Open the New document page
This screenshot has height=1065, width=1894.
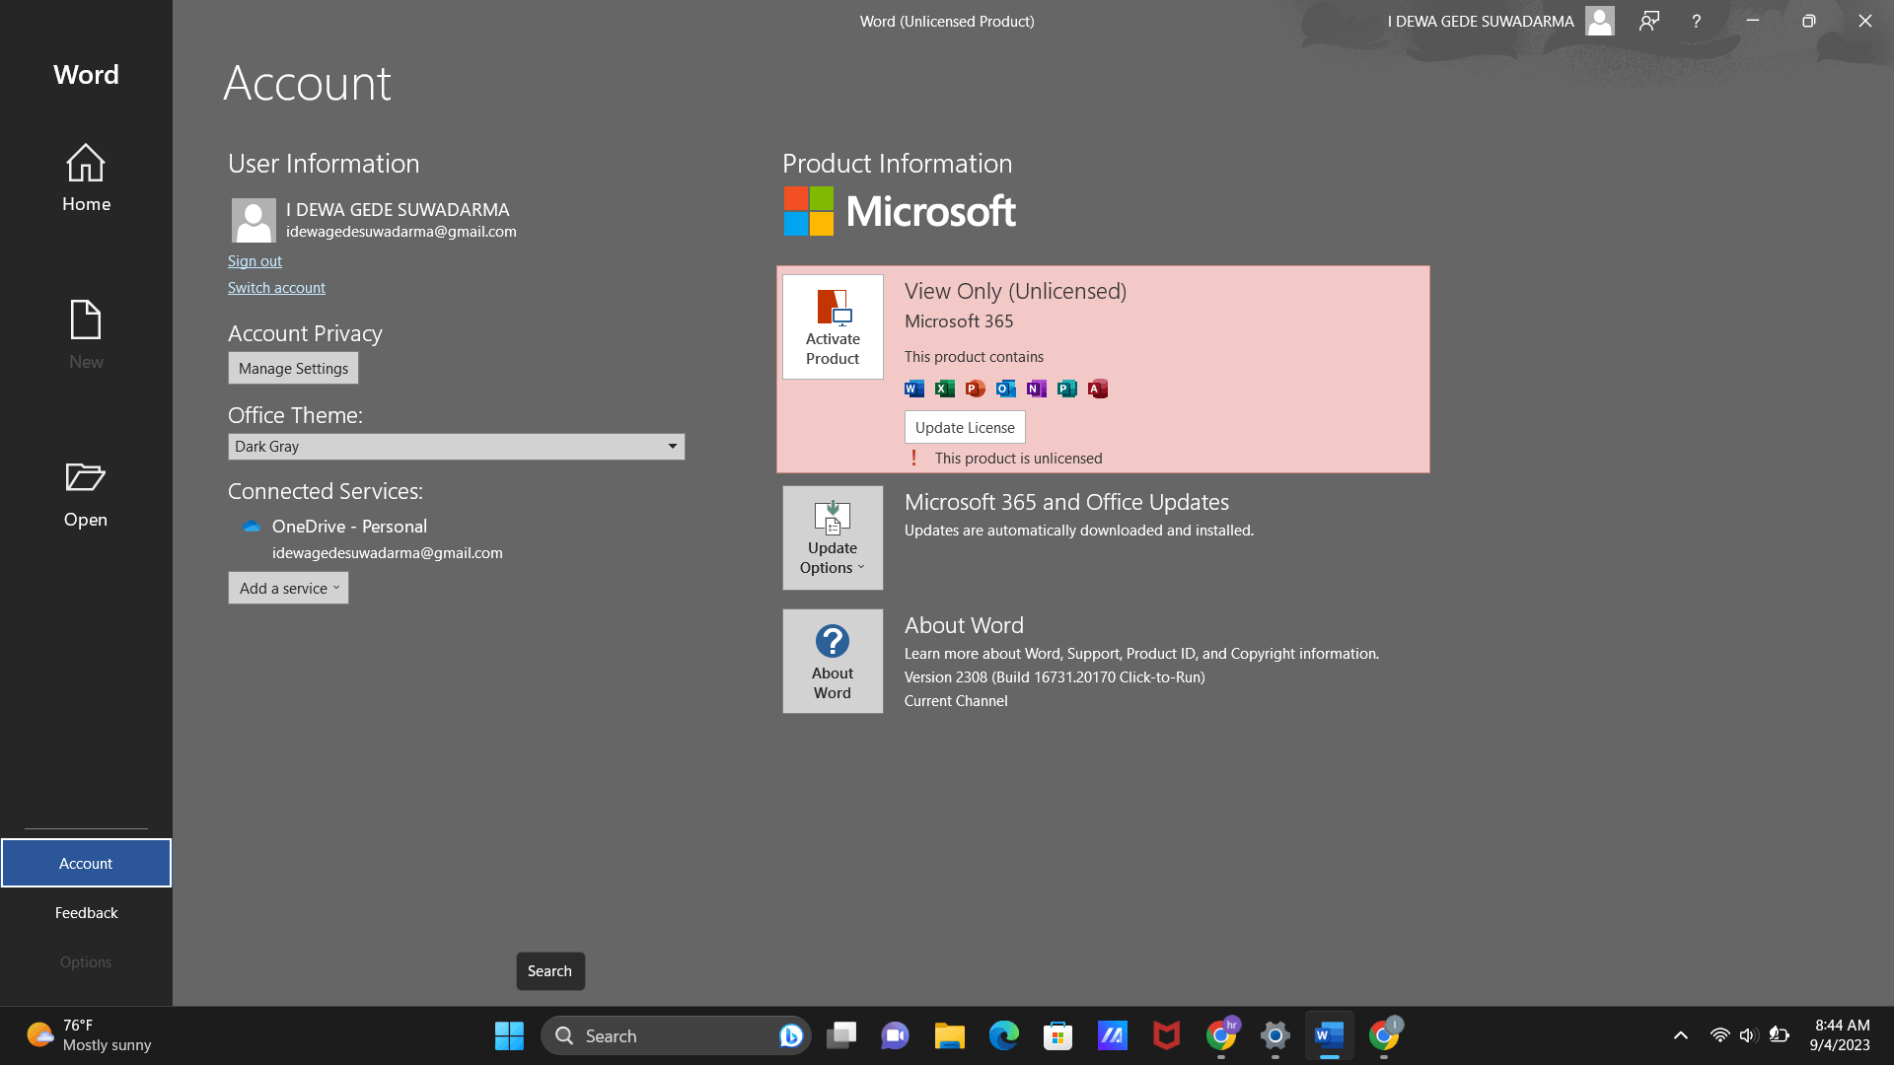pos(86,335)
